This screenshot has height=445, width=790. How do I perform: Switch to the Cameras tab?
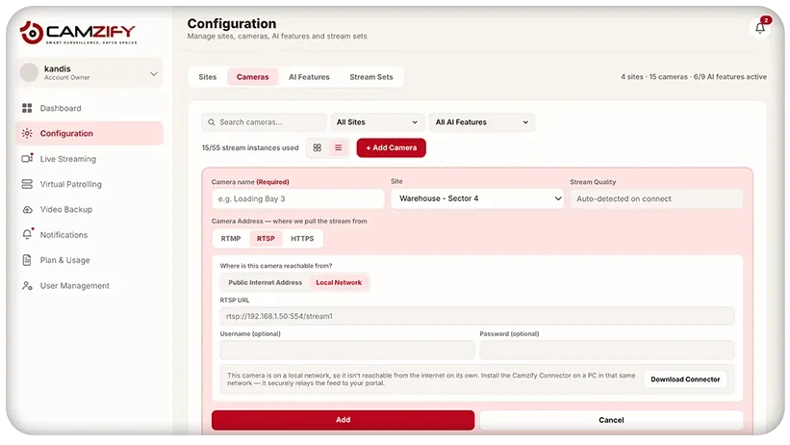[252, 77]
